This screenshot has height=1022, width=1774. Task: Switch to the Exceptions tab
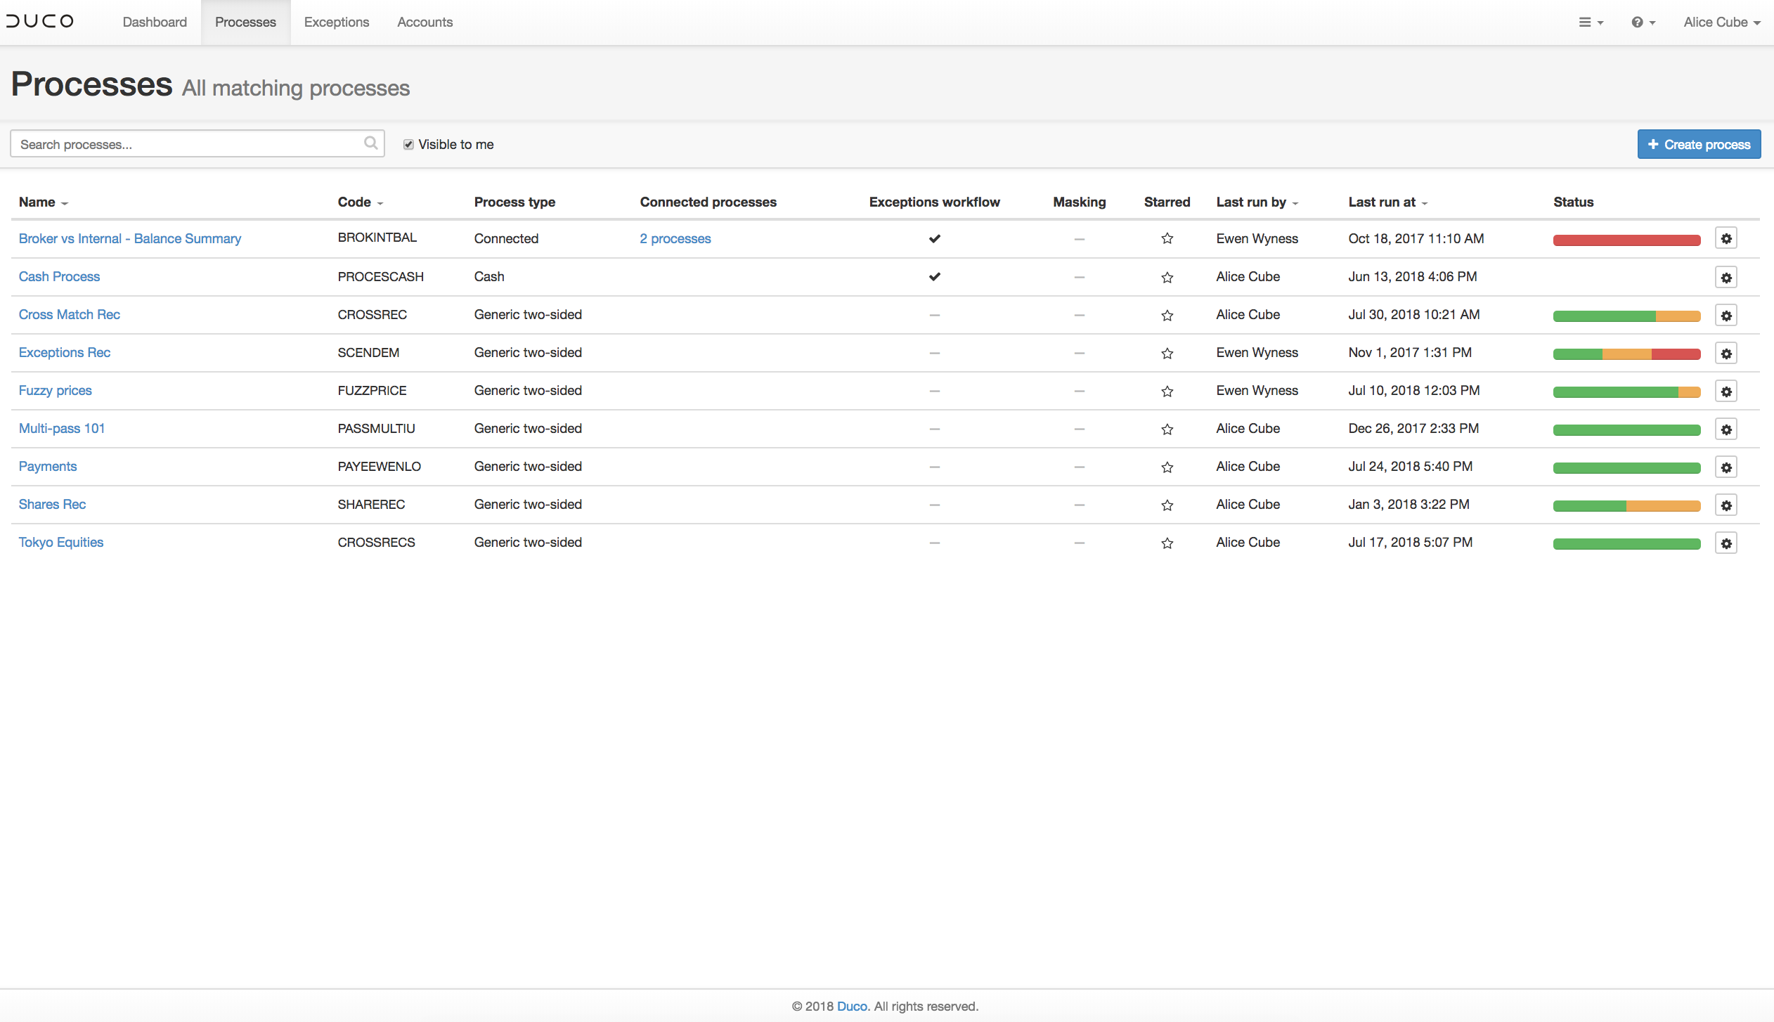click(336, 22)
